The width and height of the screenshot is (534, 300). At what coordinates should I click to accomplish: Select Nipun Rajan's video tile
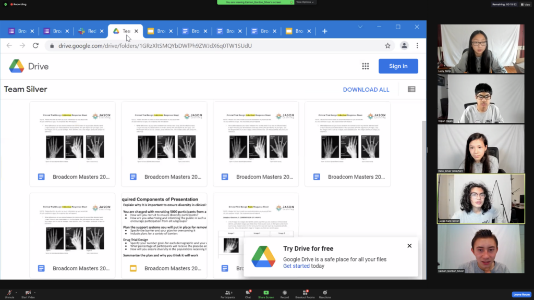[481, 98]
